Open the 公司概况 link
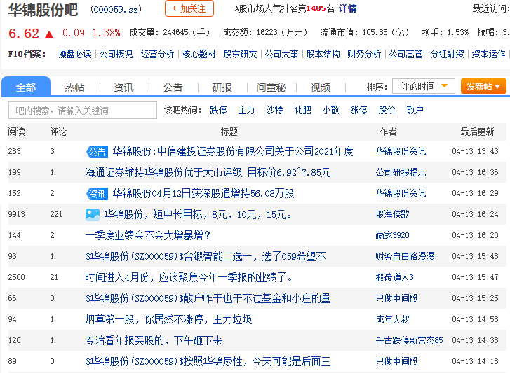The height and width of the screenshot is (373, 510). [x=116, y=54]
